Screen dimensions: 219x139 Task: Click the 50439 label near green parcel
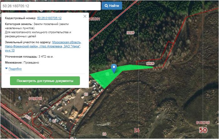pyautogui.click(x=150, y=64)
